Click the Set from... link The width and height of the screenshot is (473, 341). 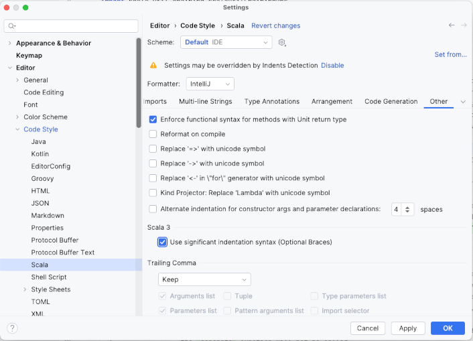(x=450, y=55)
